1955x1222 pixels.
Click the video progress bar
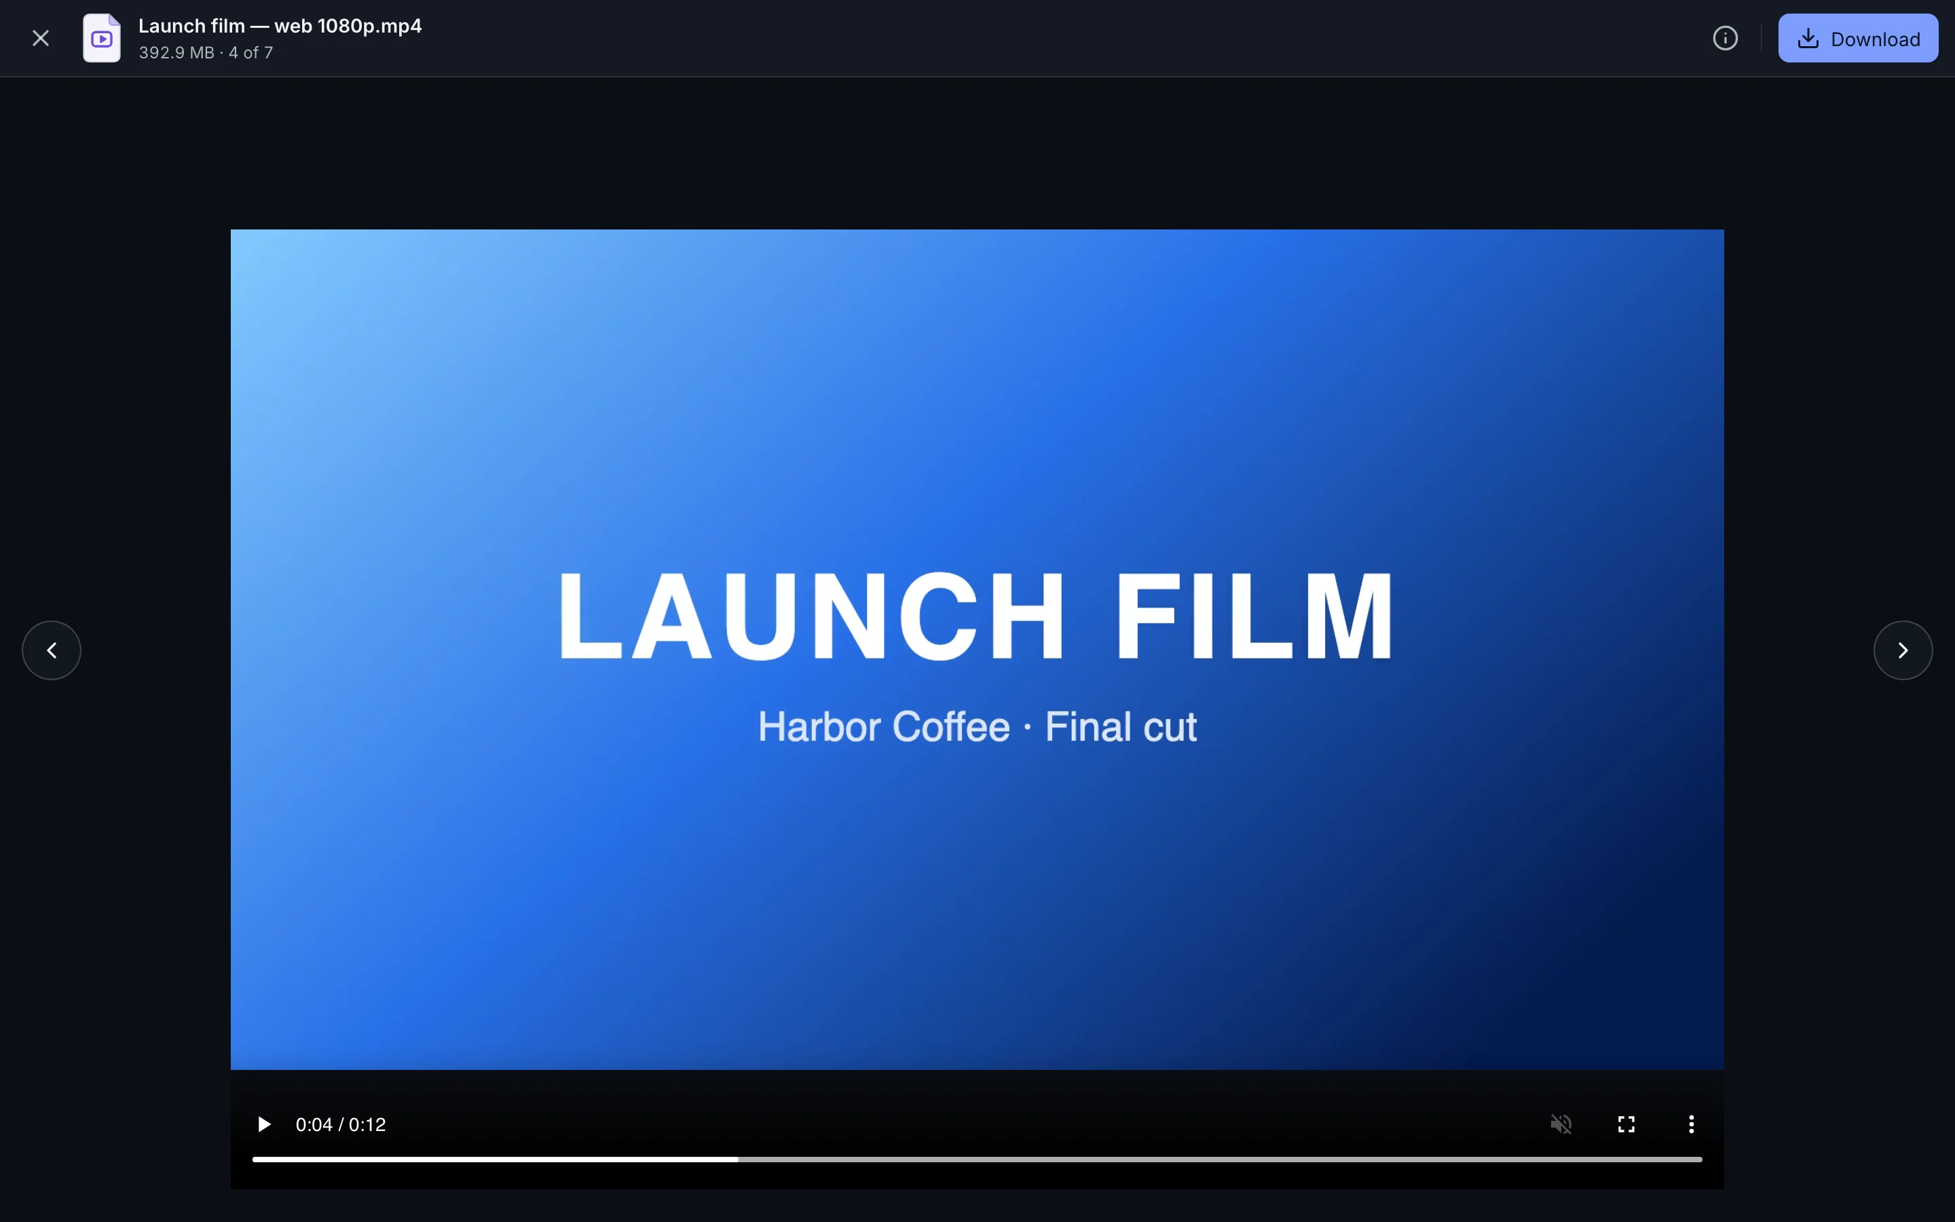click(977, 1159)
